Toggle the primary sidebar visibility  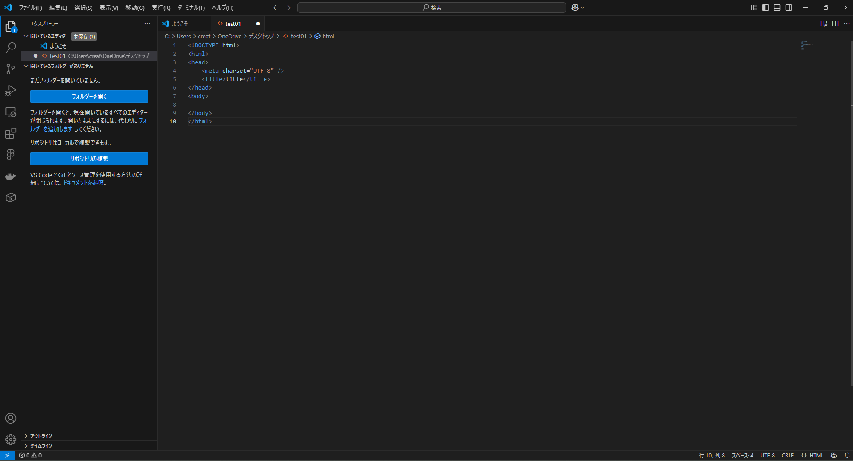pyautogui.click(x=765, y=8)
